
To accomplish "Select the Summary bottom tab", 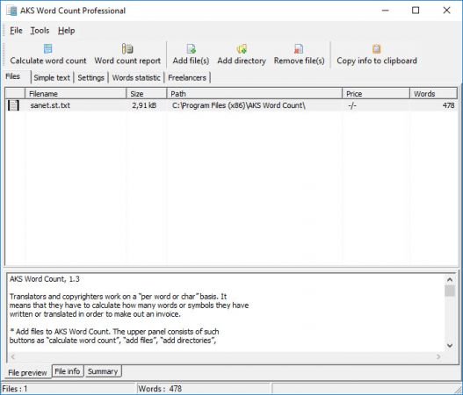I will (x=103, y=371).
